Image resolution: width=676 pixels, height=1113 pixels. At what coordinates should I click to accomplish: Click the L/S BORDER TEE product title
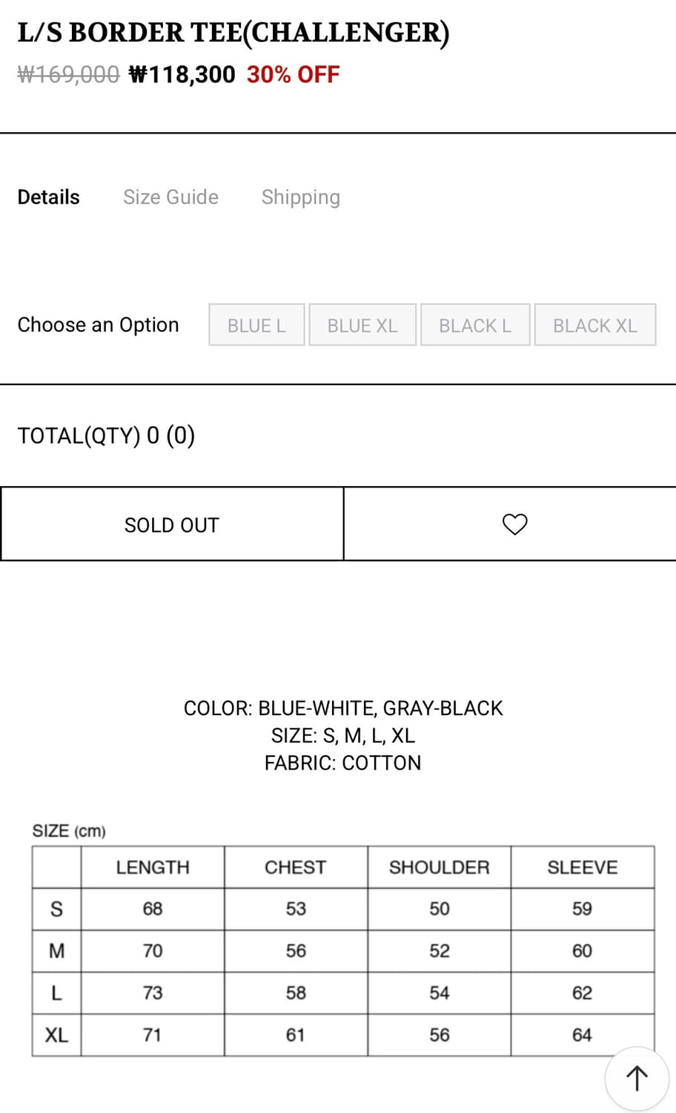click(x=233, y=33)
